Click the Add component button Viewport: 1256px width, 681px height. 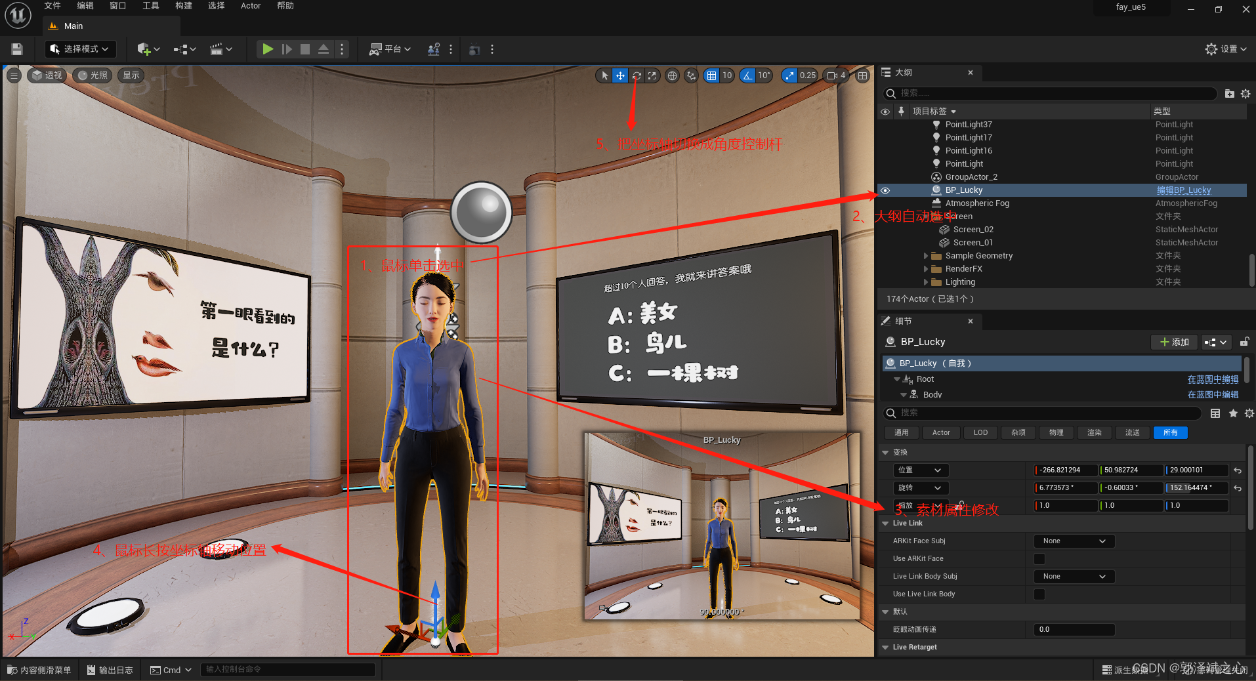click(1174, 342)
